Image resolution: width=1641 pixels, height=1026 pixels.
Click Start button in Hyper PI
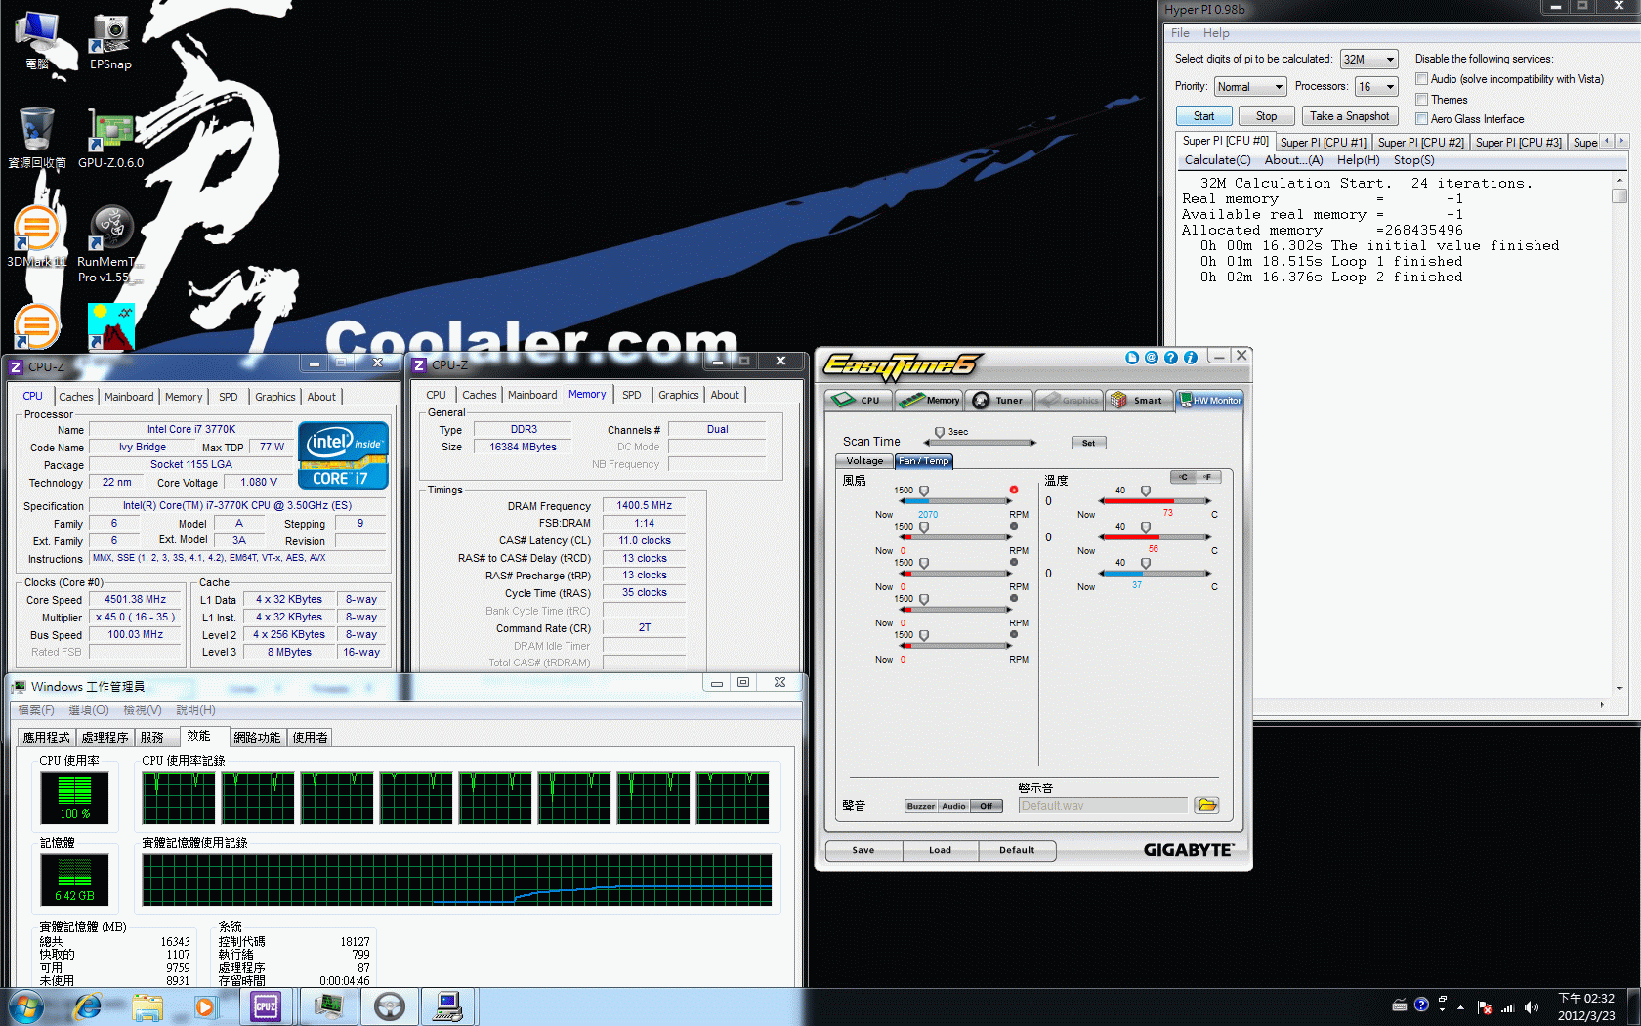pyautogui.click(x=1203, y=116)
